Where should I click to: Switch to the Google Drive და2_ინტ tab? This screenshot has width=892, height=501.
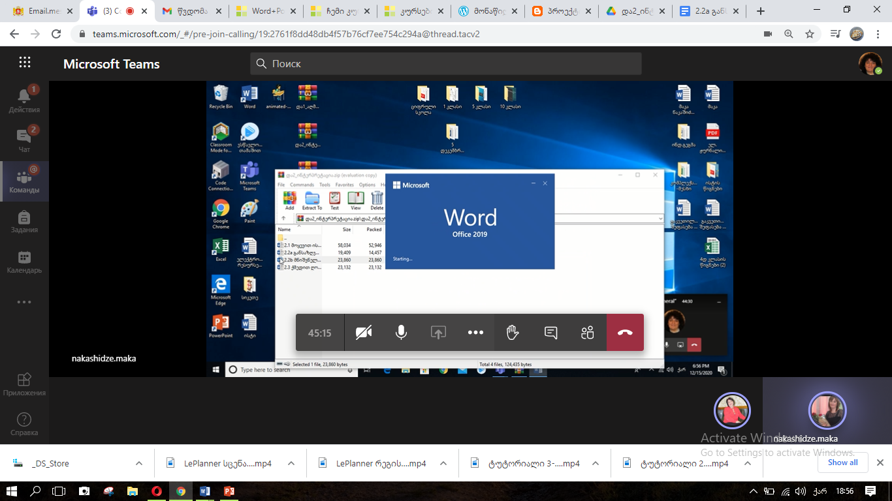[x=635, y=11]
